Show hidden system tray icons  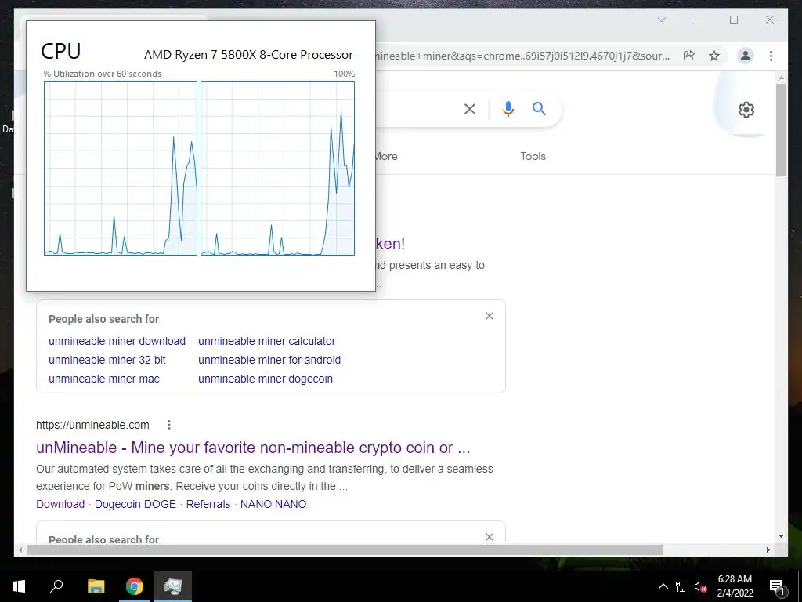pos(663,586)
